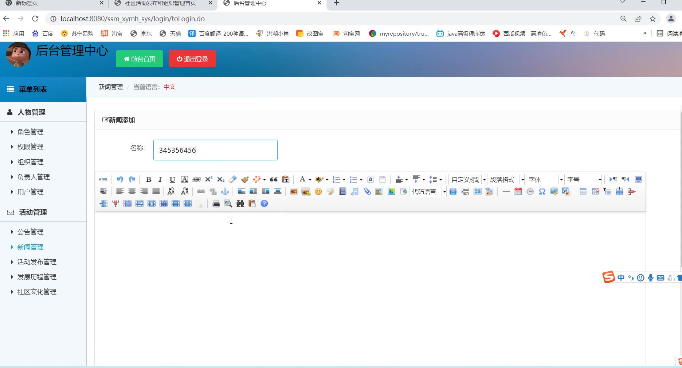Insert an anchor
The image size is (682, 368).
coord(225,191)
